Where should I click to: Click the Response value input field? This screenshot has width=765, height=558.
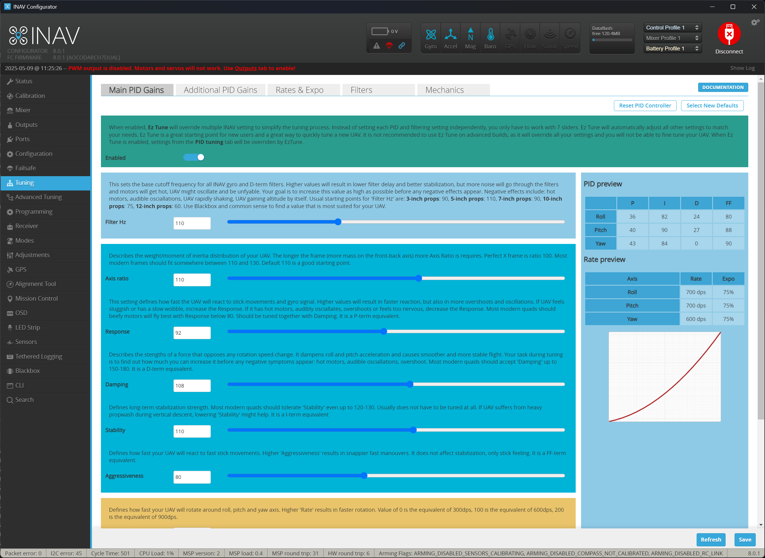pos(192,333)
